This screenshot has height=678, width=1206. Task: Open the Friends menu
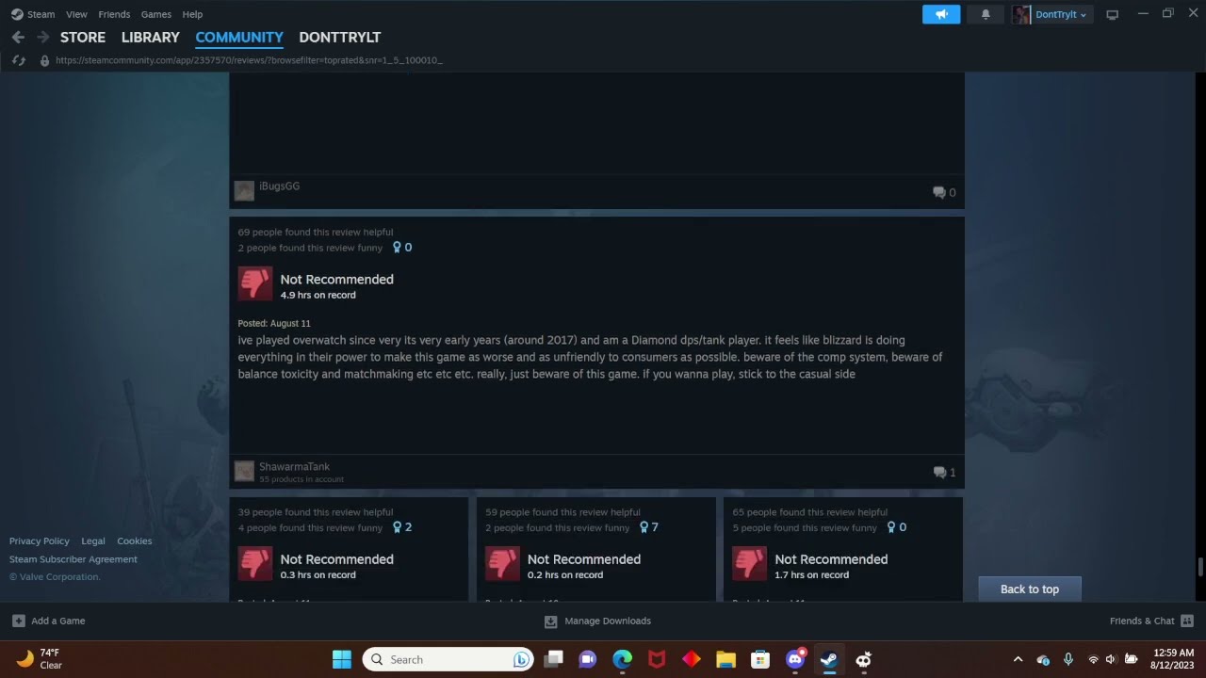114,14
